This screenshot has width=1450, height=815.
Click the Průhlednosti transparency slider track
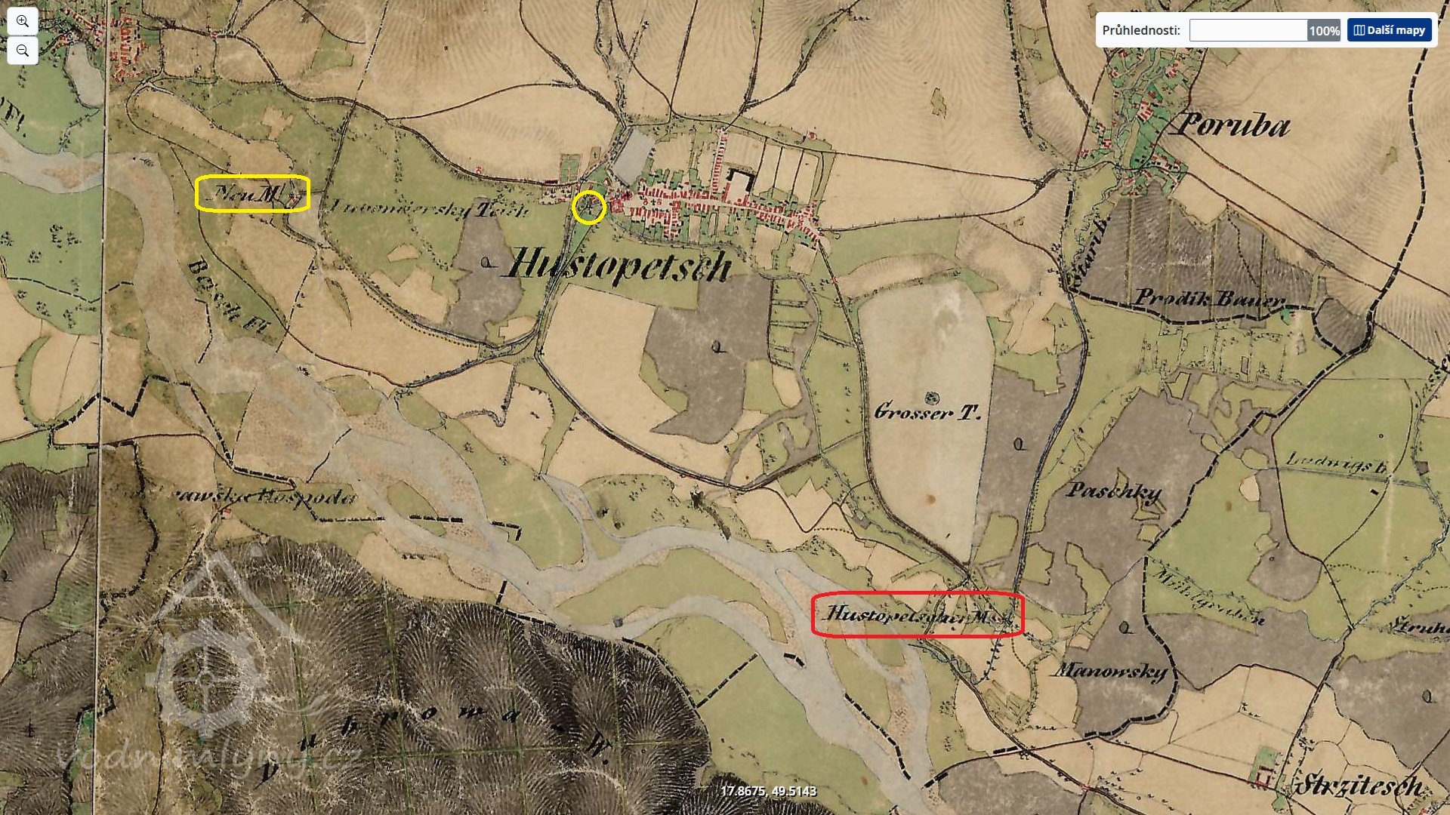pos(1248,30)
